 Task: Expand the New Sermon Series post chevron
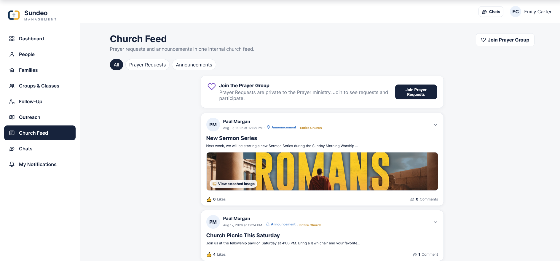(435, 125)
